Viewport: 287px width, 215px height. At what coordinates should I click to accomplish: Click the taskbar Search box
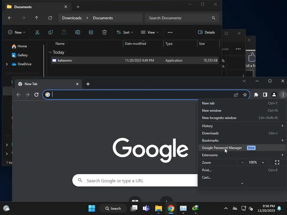(113, 208)
